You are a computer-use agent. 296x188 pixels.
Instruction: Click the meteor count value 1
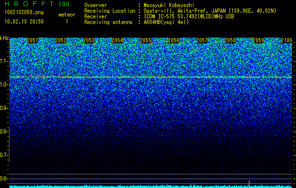(67, 22)
